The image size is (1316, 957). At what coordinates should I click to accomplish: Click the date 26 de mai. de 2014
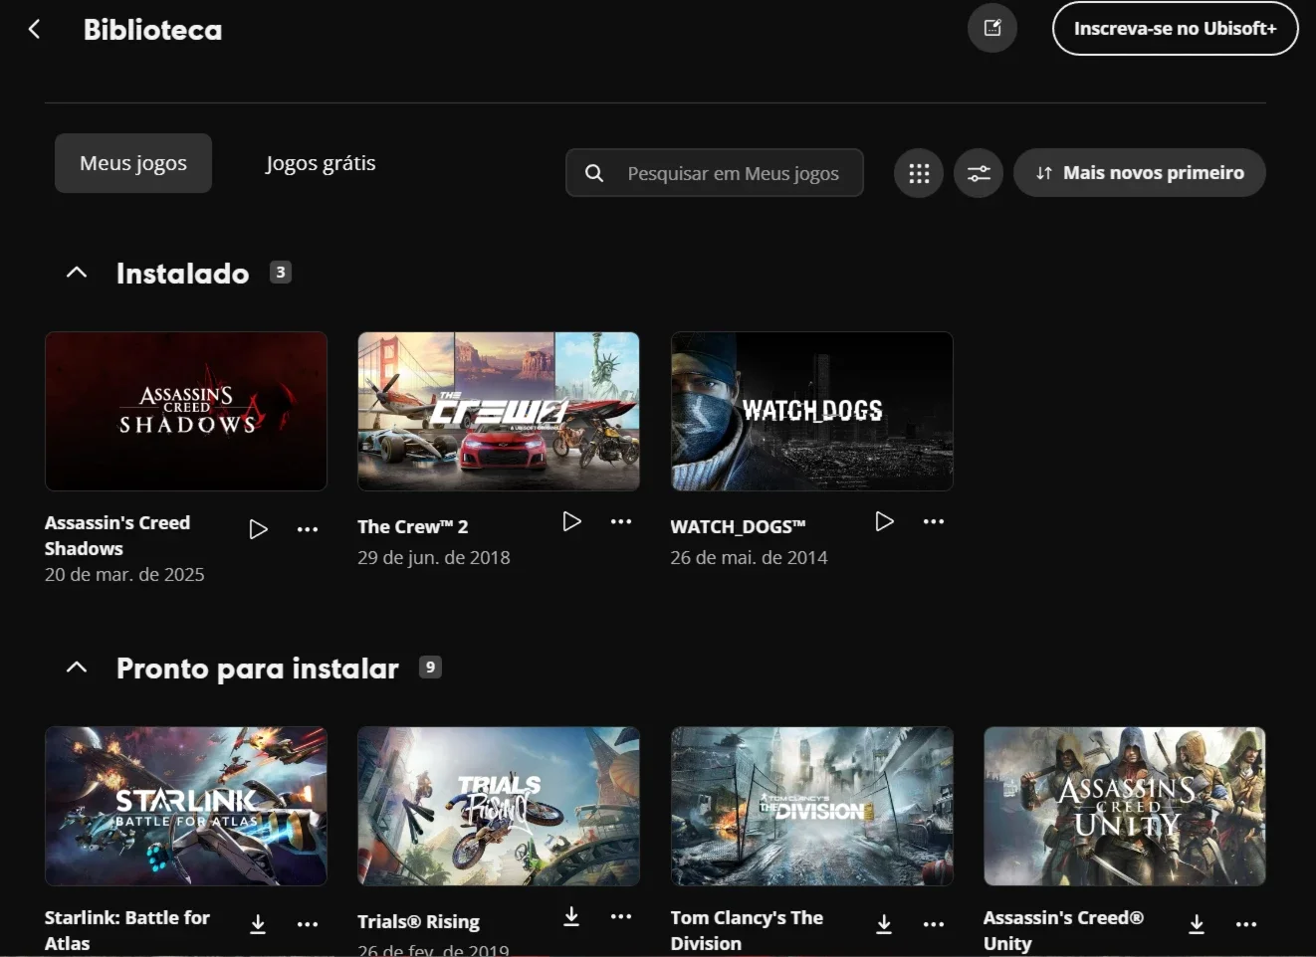pos(749,557)
